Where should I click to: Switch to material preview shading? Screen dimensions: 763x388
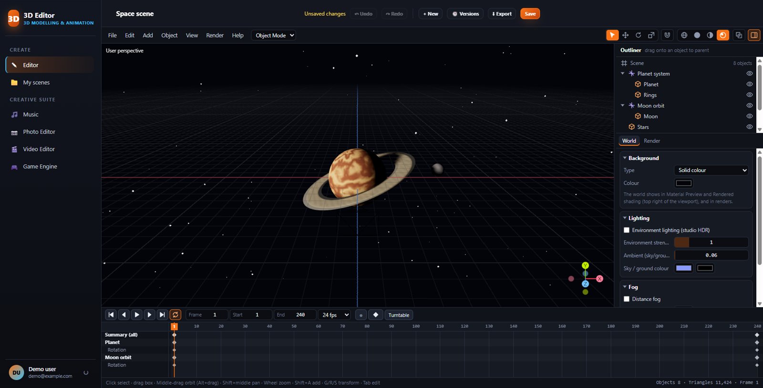click(710, 35)
